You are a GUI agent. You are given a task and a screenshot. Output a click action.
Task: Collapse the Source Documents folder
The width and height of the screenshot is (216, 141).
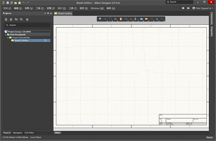coord(8,38)
